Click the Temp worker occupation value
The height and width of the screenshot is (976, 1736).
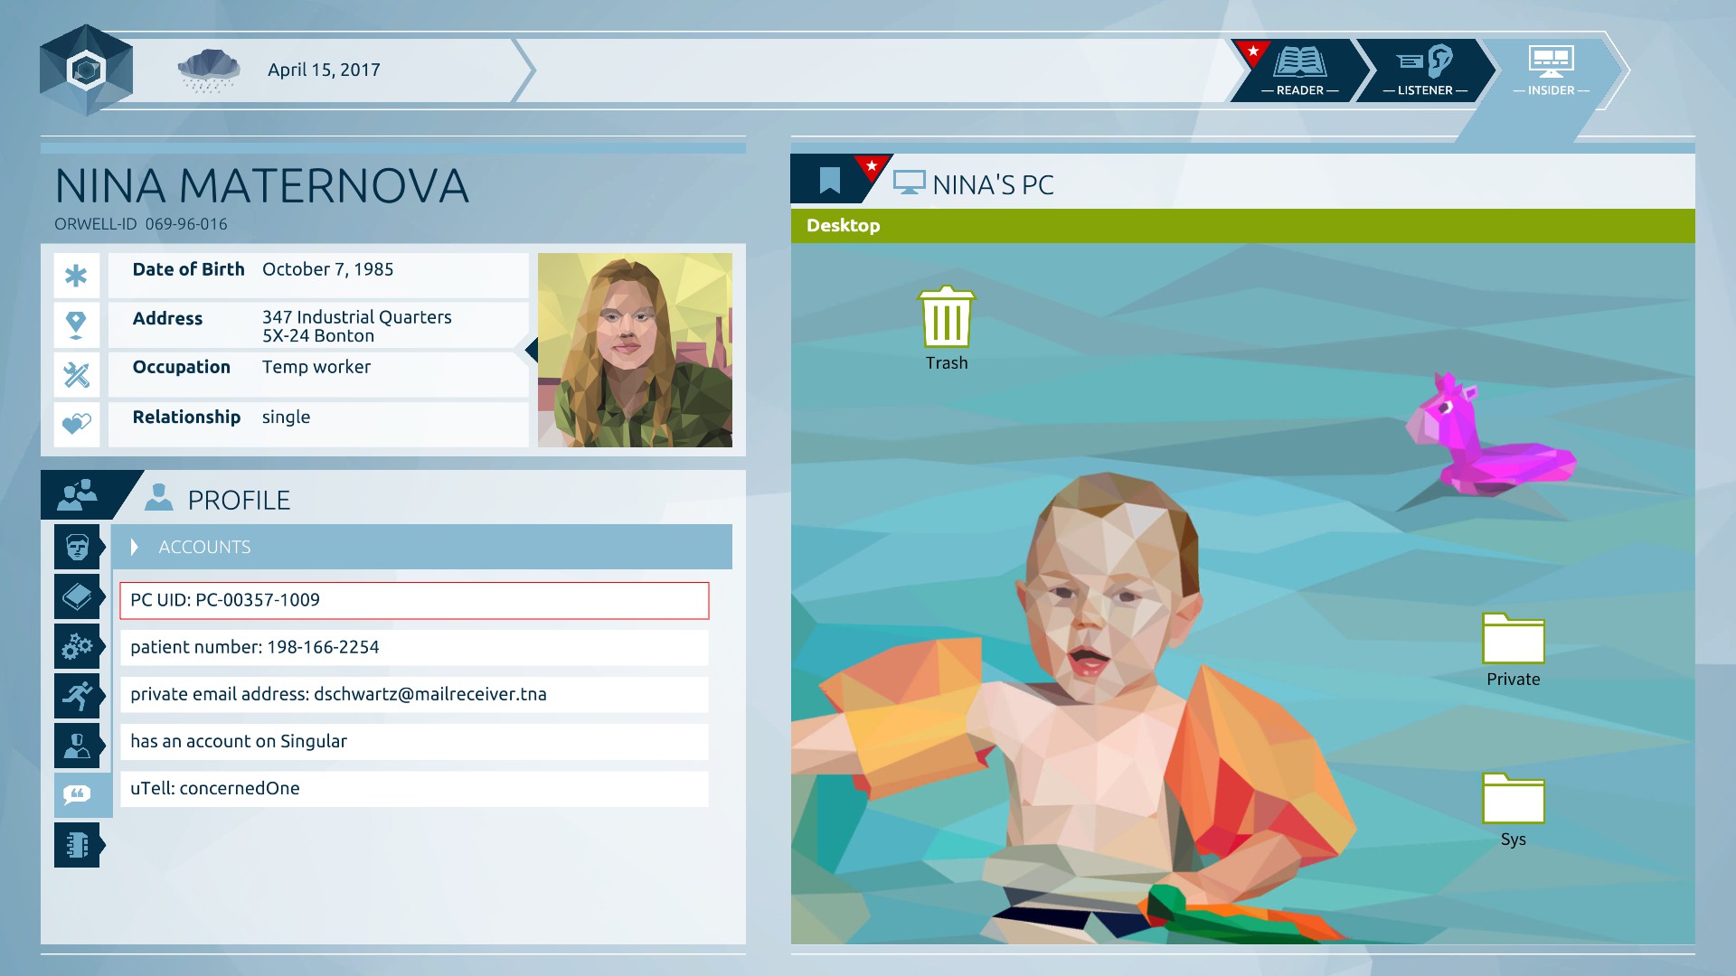pyautogui.click(x=316, y=367)
